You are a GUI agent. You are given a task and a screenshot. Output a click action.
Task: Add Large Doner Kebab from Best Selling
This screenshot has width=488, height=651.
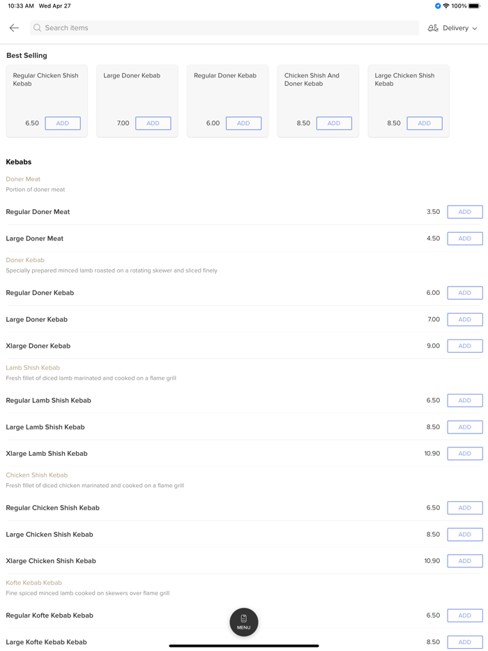[153, 123]
